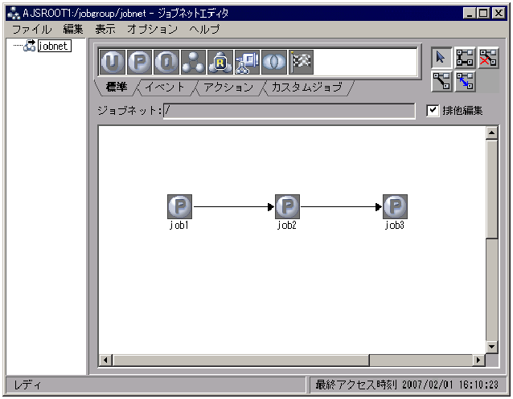This screenshot has height=399, width=513.
Task: Click the ジョブネット path field
Action: coord(289,111)
